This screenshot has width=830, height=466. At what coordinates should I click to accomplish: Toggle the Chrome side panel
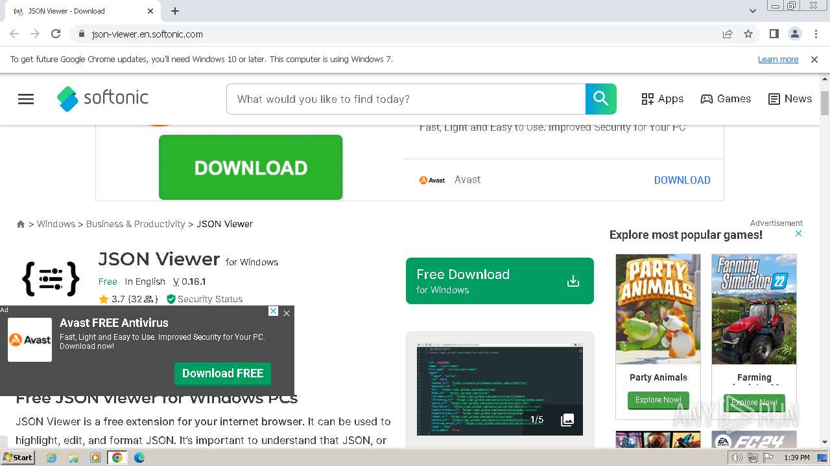point(774,34)
